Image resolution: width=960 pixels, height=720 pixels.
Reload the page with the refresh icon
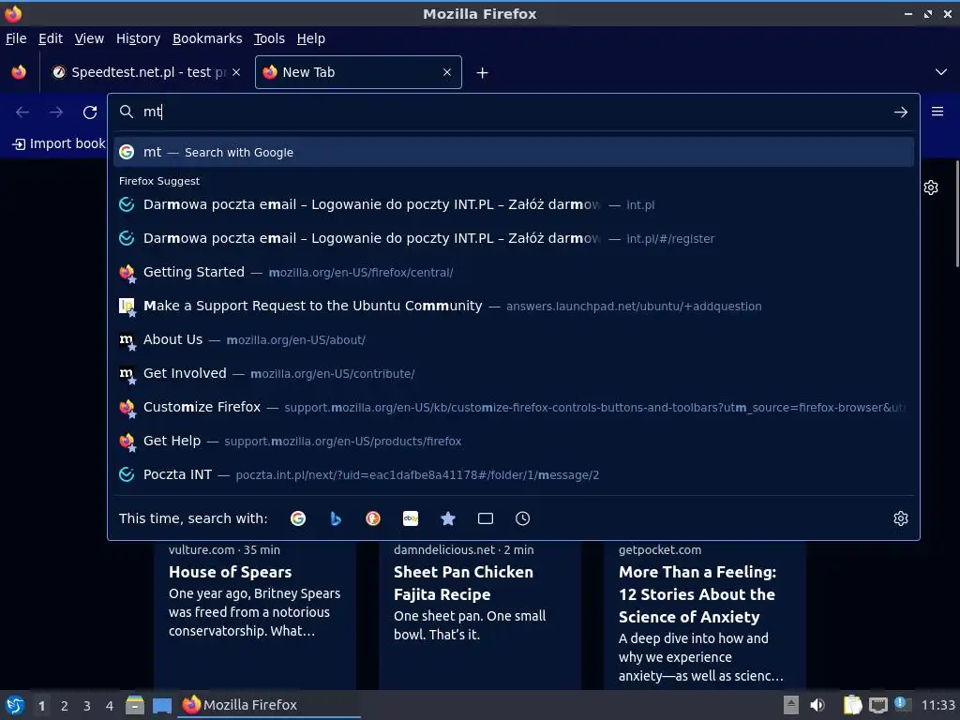pos(90,112)
